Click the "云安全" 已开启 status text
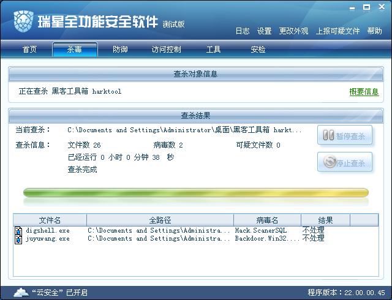This screenshot has width=392, height=300. (60, 293)
